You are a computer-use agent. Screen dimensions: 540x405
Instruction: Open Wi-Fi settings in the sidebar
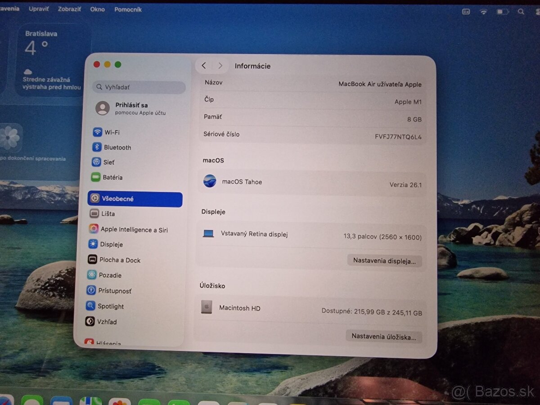tap(112, 132)
